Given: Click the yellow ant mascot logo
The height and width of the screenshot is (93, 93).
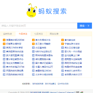Looking at the screenshot, I should click(x=32, y=10).
